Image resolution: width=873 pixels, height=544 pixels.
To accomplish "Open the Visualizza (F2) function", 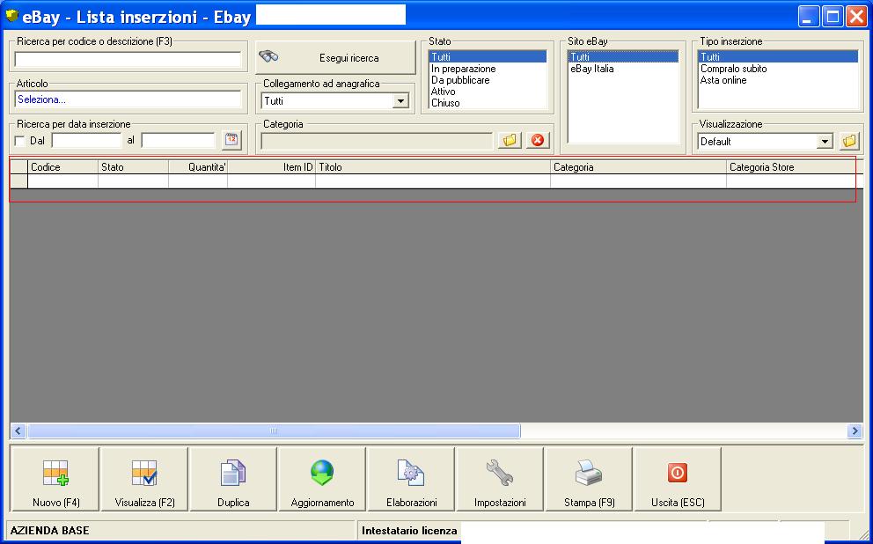I will coord(144,479).
